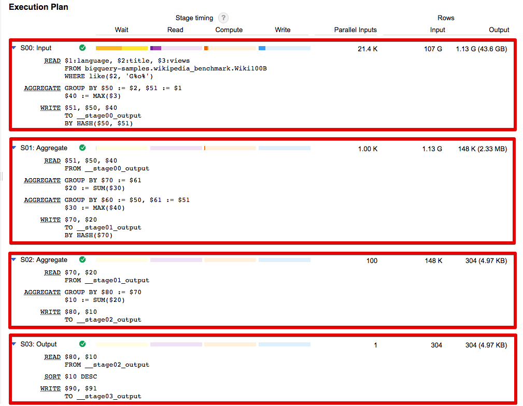Collapse the S01: Aggregate stage details
The height and width of the screenshot is (406, 523).
click(x=14, y=148)
